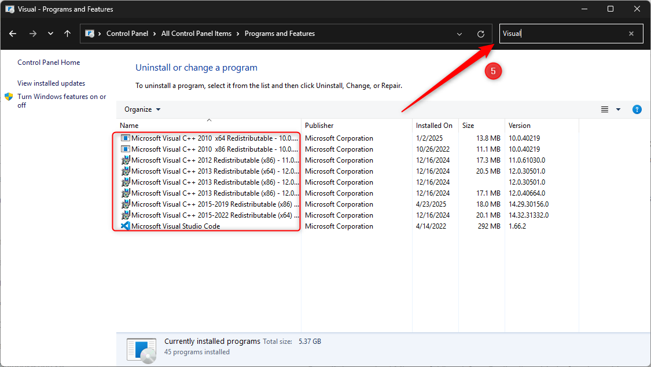
Task: Open Turn Windows features on or off
Action: coord(61,101)
